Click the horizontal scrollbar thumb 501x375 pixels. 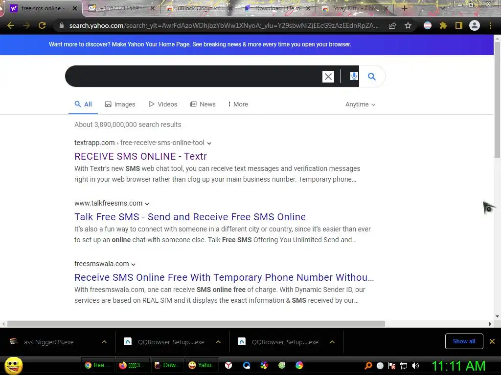[196, 324]
